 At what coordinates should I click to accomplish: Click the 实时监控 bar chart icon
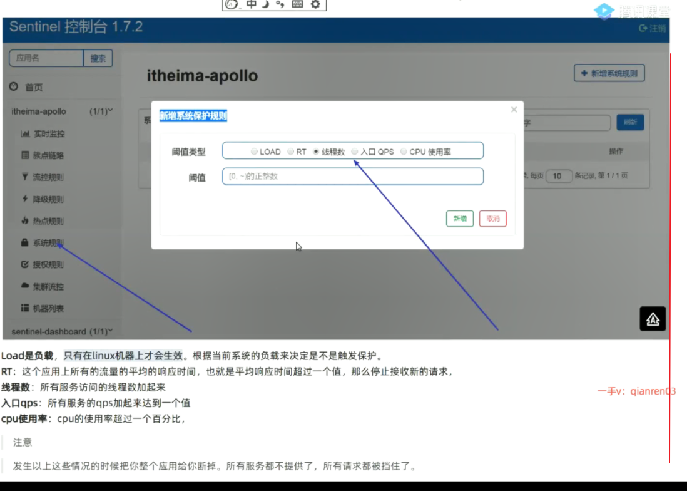tap(25, 133)
